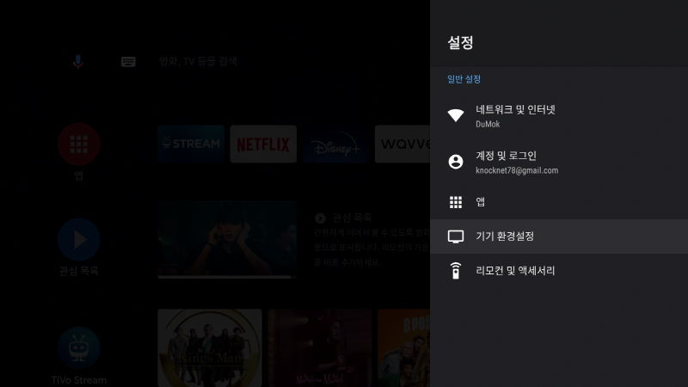Open Remotes & Accessories (리모컨 및 액세서리)
The image size is (688, 387).
[x=559, y=271]
